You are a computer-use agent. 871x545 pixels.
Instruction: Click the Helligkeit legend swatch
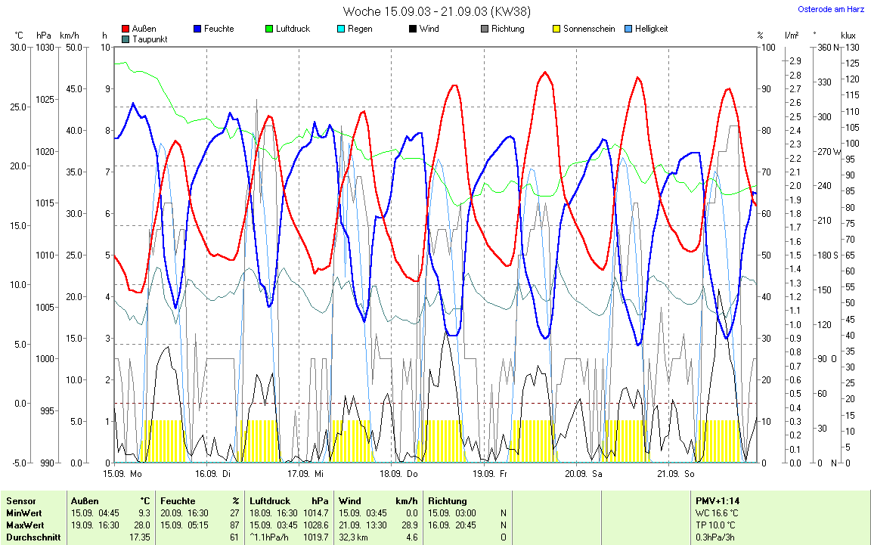[x=628, y=29]
